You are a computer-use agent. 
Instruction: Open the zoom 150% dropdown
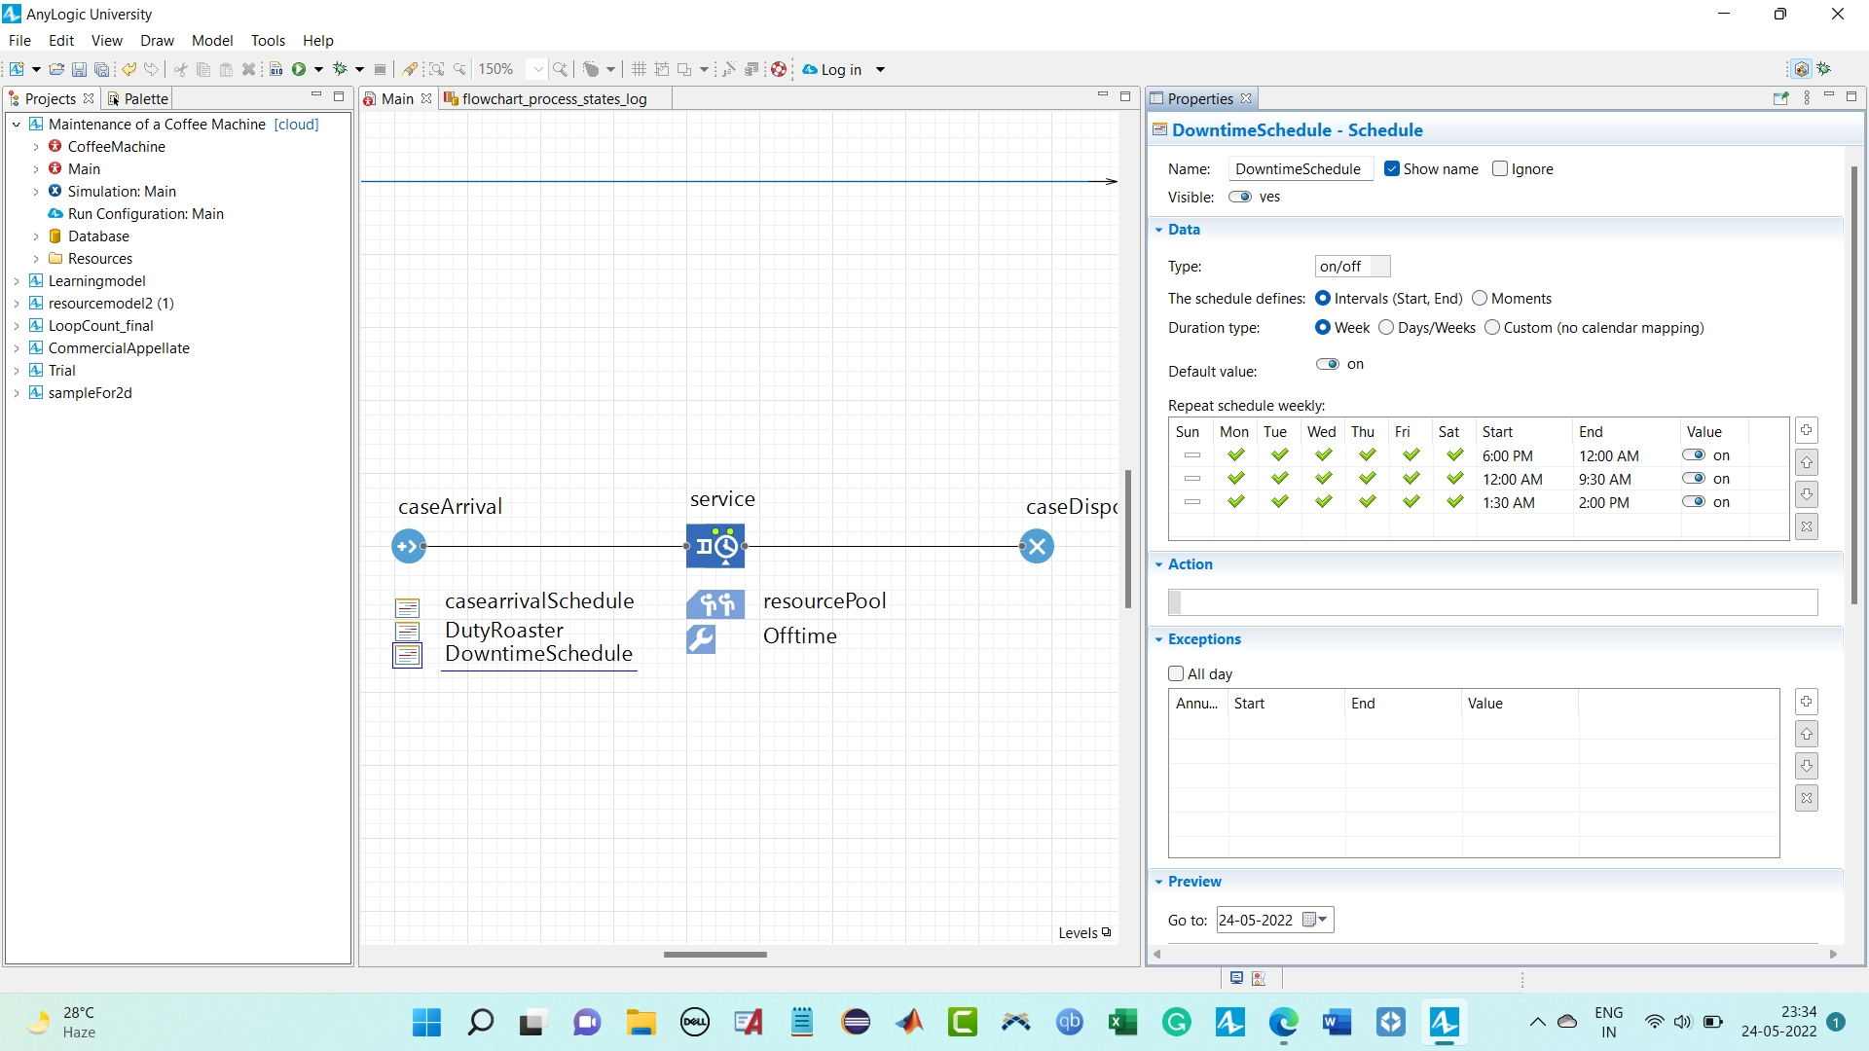click(538, 69)
